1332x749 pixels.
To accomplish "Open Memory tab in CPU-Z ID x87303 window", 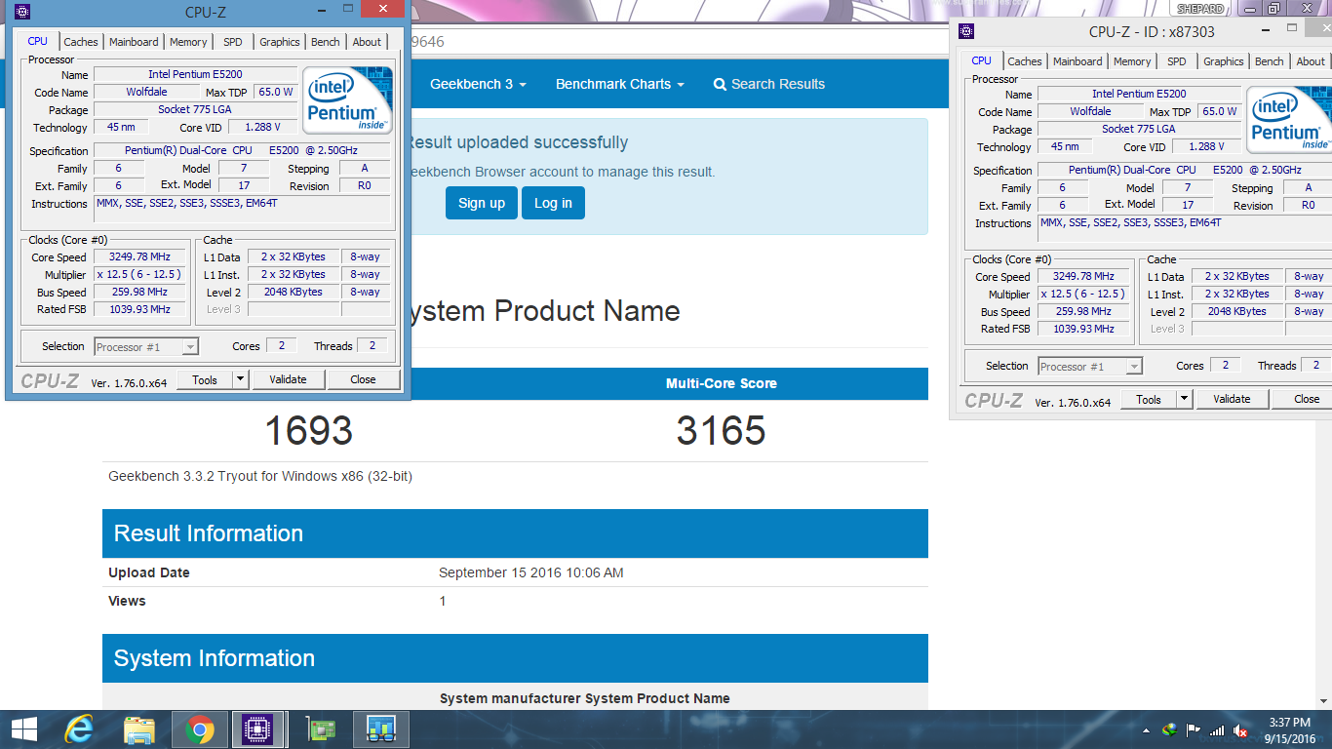I will [1132, 61].
